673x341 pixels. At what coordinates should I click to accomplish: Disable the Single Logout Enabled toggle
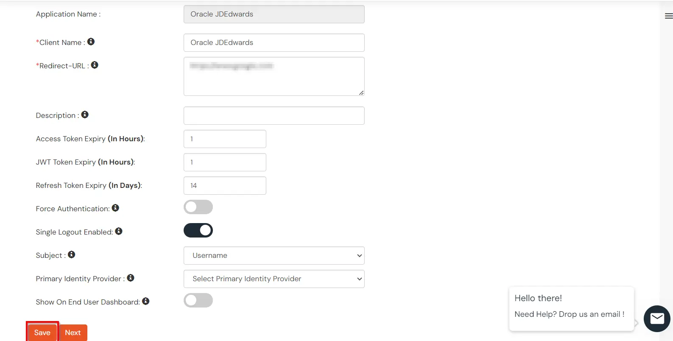[x=198, y=230]
